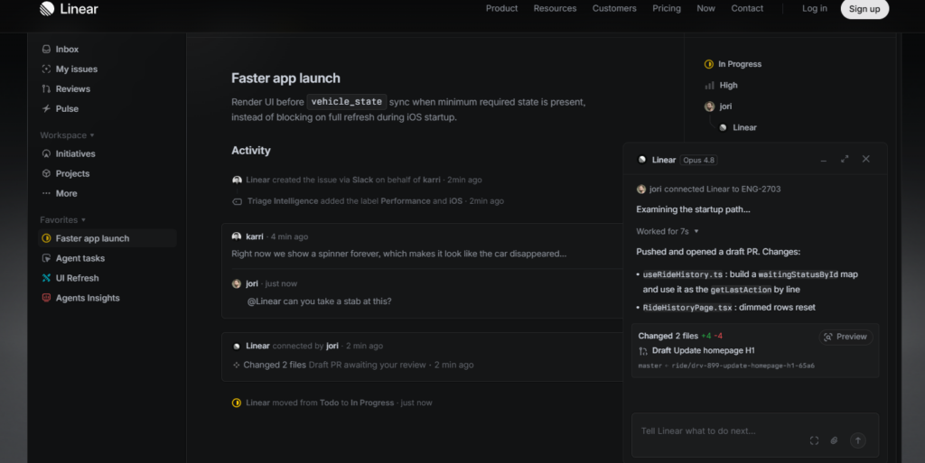The image size is (925, 463).
Task: Expand the "Worked for 7s" details
Action: (668, 231)
